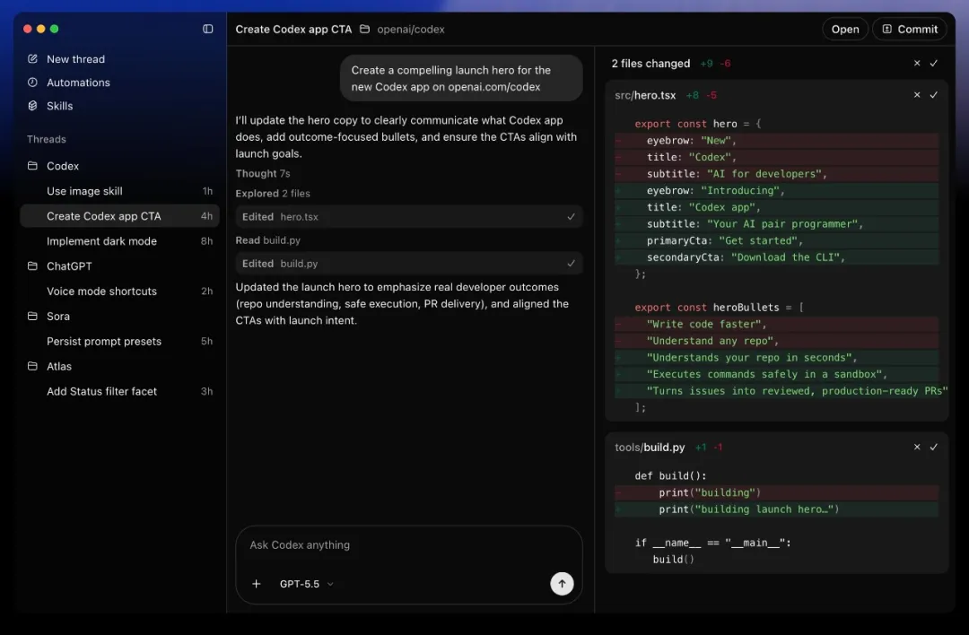
Task: Click the added line 'primaryCta: "Get started"'
Action: pos(777,240)
